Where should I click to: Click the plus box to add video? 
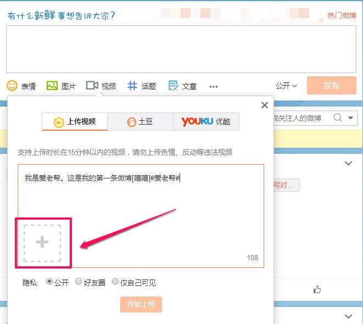point(43,242)
